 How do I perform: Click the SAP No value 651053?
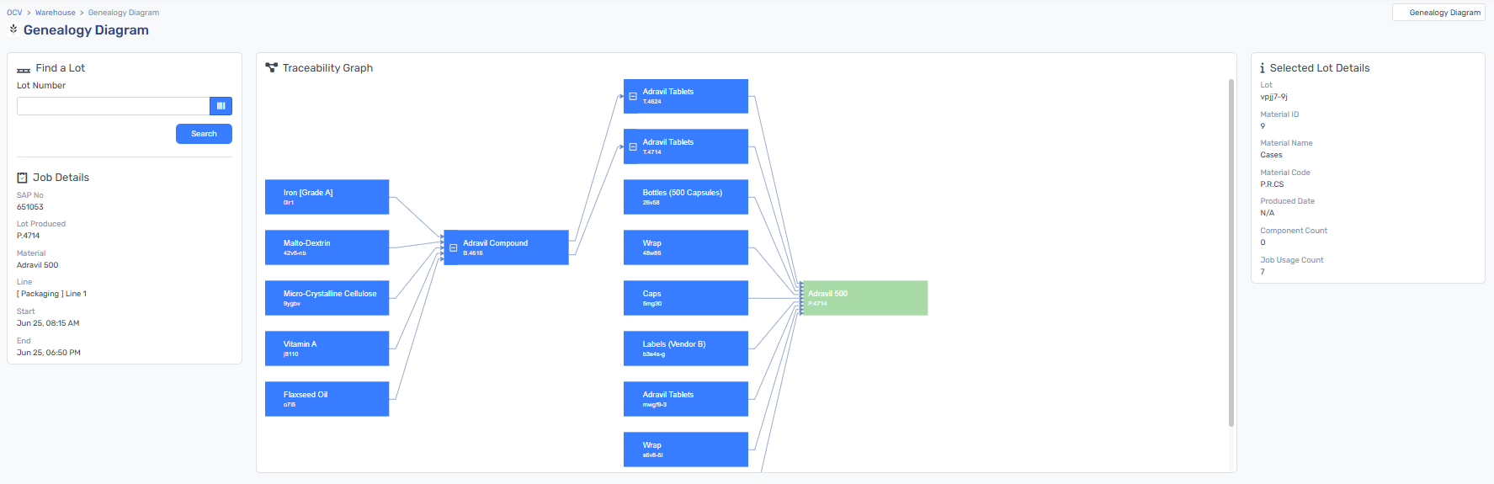click(30, 207)
